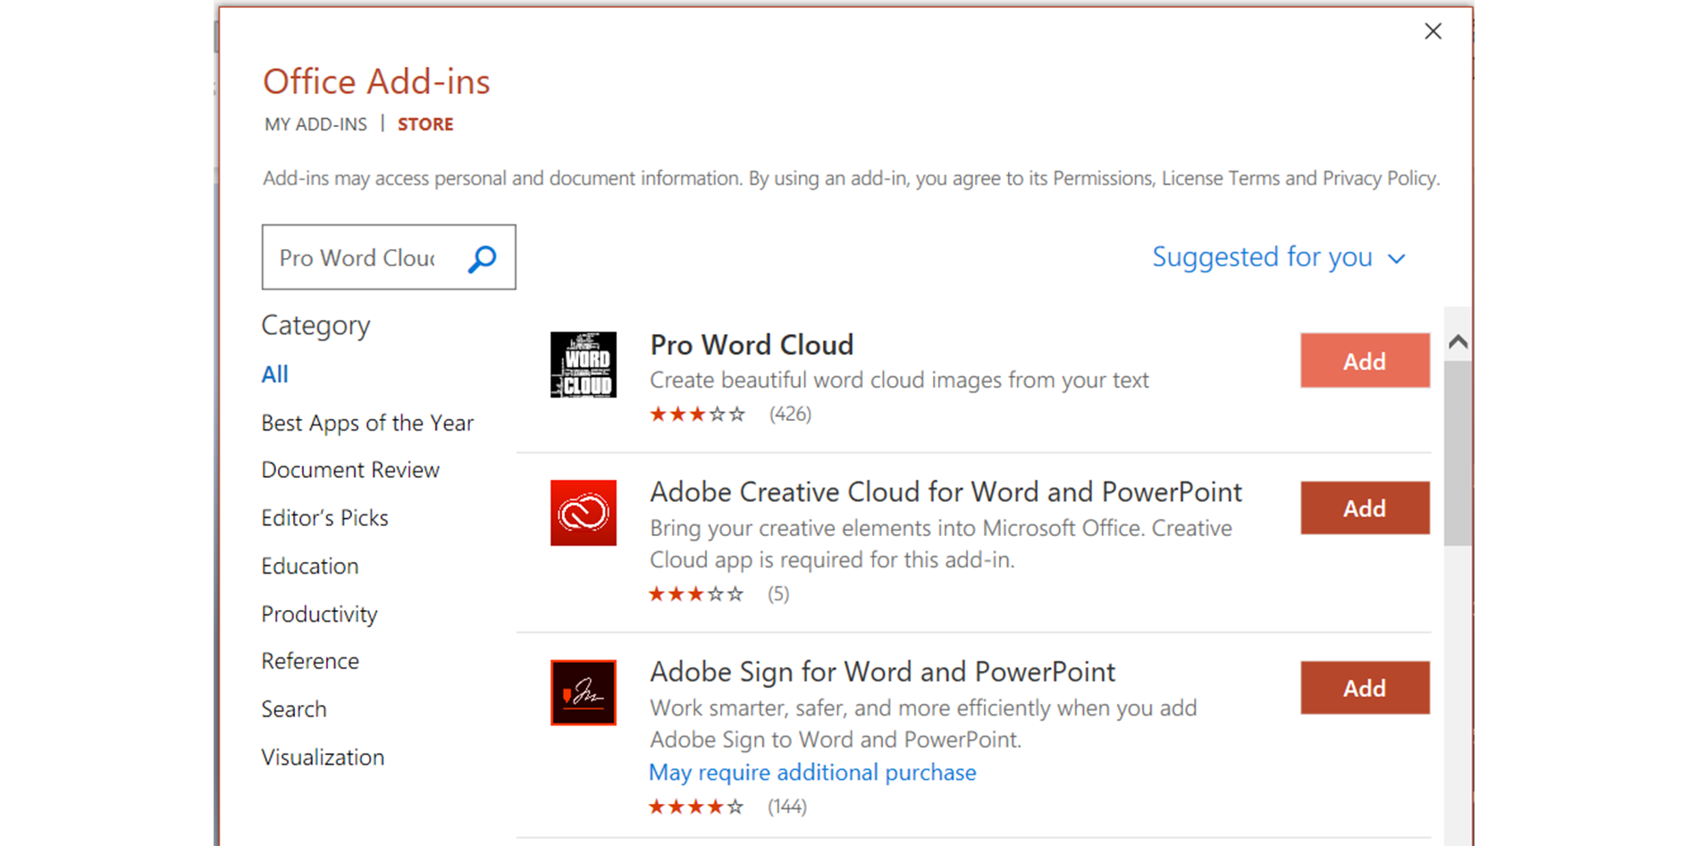Add the Adobe Sign add-in
Image resolution: width=1689 pixels, height=846 pixels.
point(1365,688)
